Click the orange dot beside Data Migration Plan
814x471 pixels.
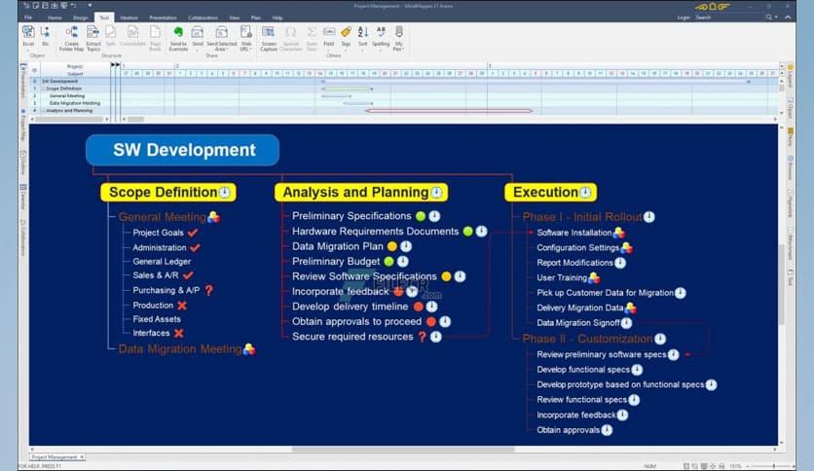coord(392,246)
